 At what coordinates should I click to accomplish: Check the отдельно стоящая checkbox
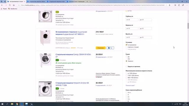[x=126, y=47]
